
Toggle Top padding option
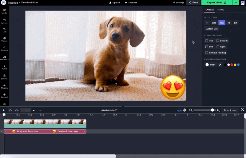[209, 41]
